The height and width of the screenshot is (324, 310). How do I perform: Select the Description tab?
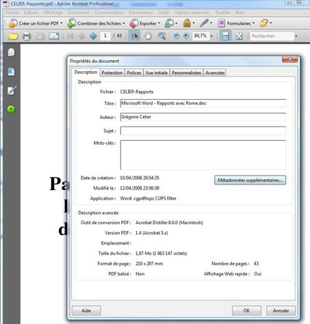pos(86,72)
